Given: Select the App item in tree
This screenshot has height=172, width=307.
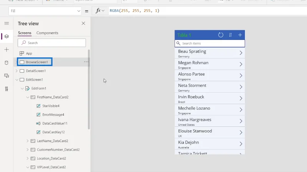Looking at the screenshot, I should pyautogui.click(x=29, y=53).
